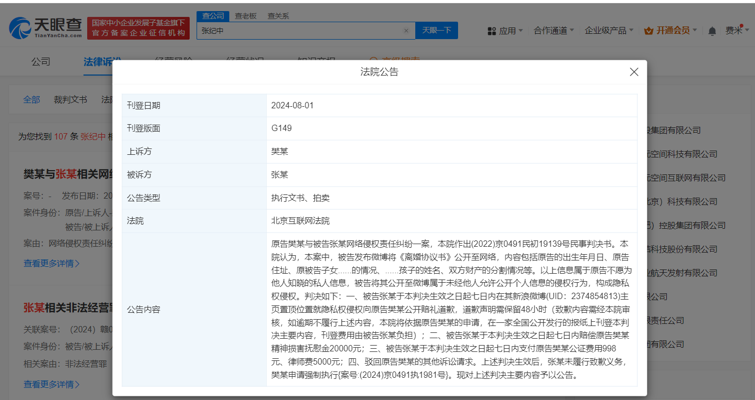Click the red 国家中小企业发展子基金 badge banner
Image resolution: width=755 pixels, height=400 pixels.
(x=138, y=27)
